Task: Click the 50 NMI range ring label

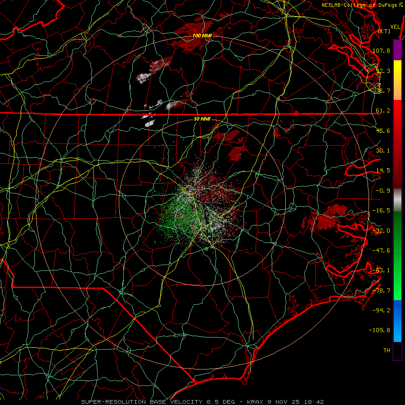Action: click(202, 119)
